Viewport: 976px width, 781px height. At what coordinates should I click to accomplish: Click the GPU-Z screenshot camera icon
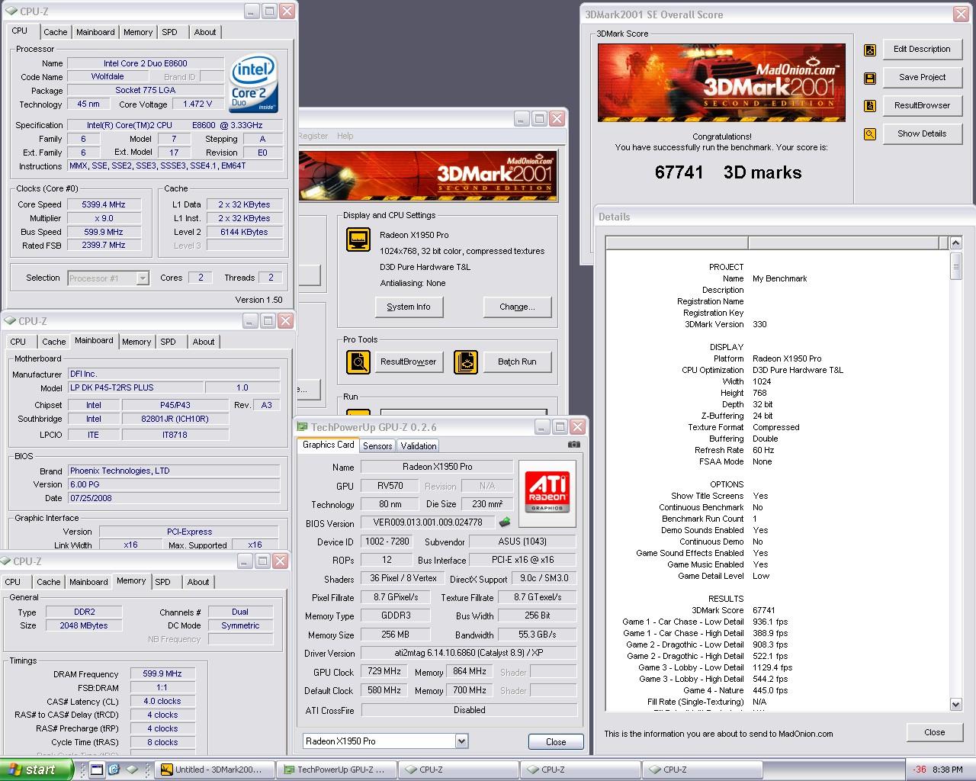[574, 445]
